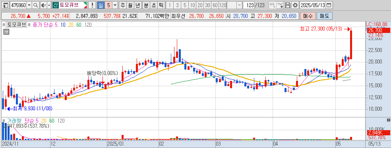The width and height of the screenshot is (391, 148).
Task: Select the 60 interval button
Action: 215,5
